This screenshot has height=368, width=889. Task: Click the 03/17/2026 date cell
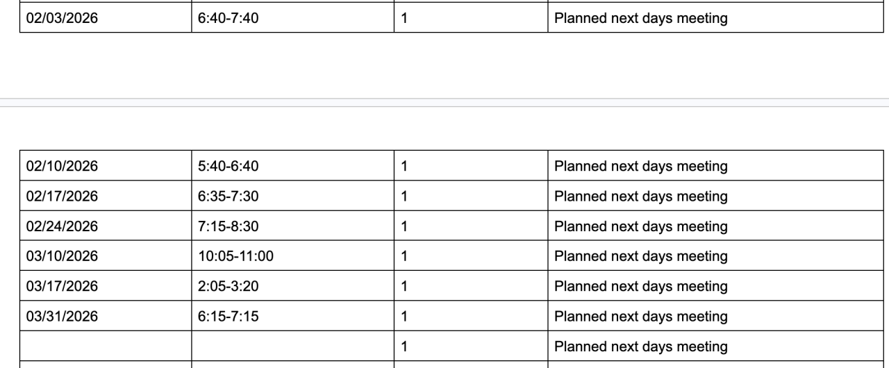pyautogui.click(x=63, y=286)
